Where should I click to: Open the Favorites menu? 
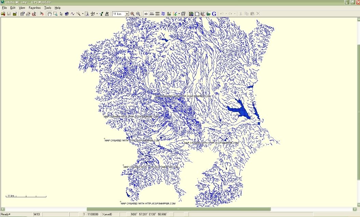(35, 8)
